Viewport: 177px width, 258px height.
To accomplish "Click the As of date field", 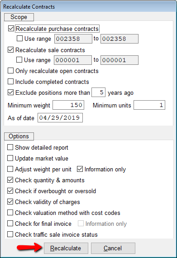I will click(60, 117).
